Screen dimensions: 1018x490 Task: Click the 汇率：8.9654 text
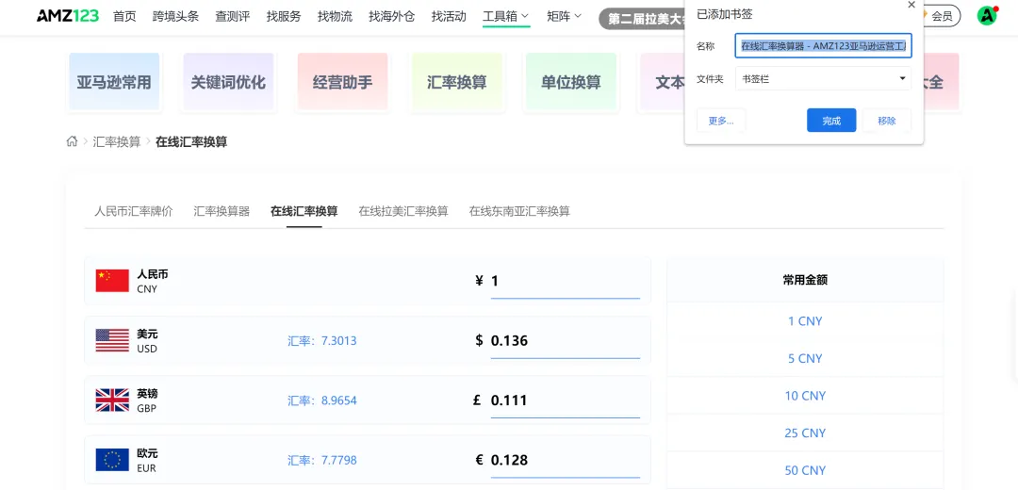click(322, 400)
